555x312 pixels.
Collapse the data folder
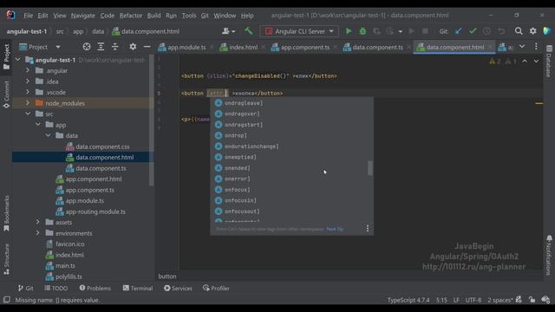point(48,135)
